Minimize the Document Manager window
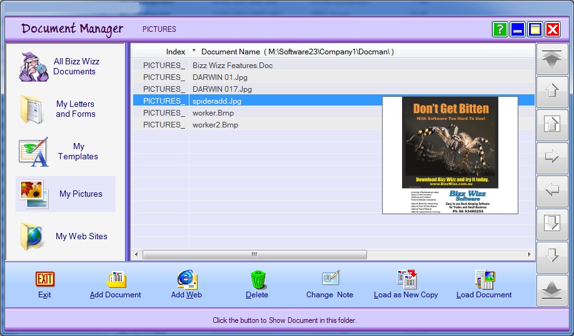Image resolution: width=574 pixels, height=336 pixels. point(518,29)
